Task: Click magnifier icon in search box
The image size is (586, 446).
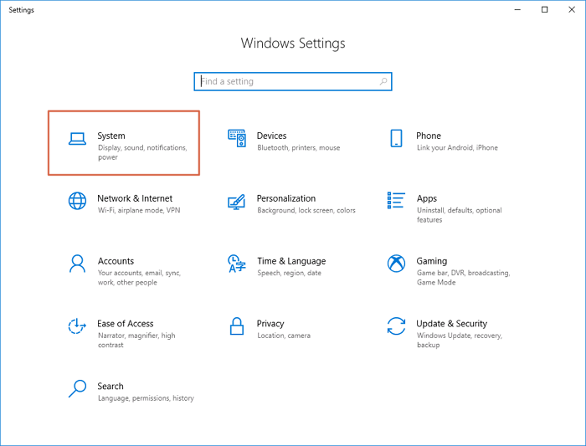Action: pyautogui.click(x=383, y=81)
